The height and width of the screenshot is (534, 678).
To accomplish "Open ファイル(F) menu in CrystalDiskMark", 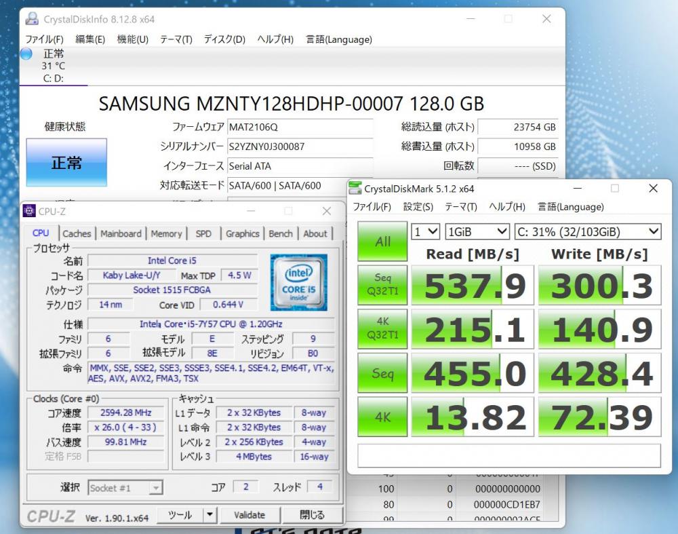I will 372,207.
